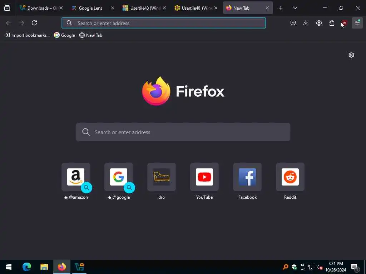Viewport: 366px width, 274px height.
Task: Open the Firefox application menu
Action: pos(357,23)
